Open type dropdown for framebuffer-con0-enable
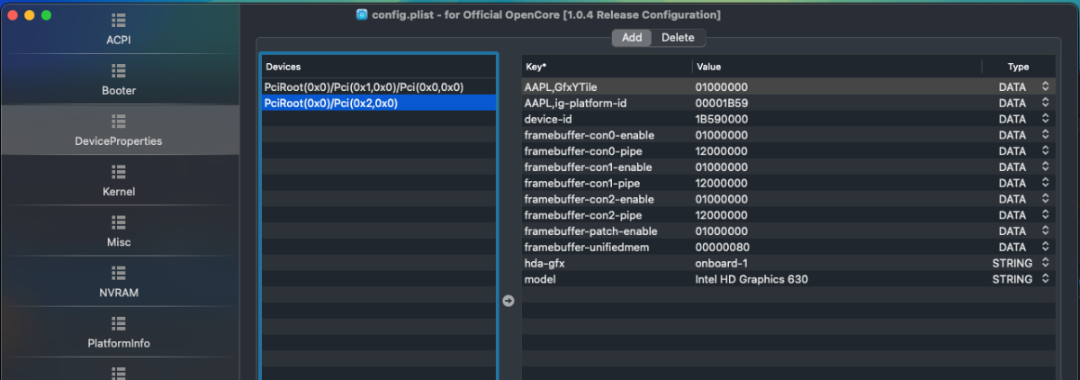The height and width of the screenshot is (380, 1080). click(x=1045, y=135)
